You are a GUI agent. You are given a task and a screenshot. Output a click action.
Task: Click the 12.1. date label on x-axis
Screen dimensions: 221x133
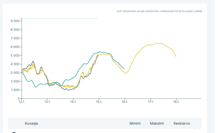(22, 102)
